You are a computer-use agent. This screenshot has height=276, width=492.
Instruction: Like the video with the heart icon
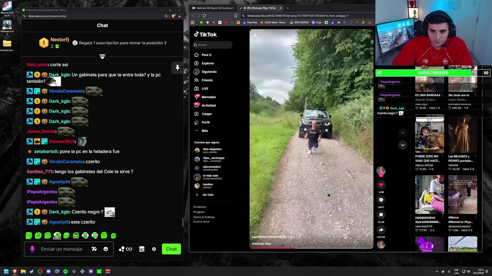(x=381, y=185)
